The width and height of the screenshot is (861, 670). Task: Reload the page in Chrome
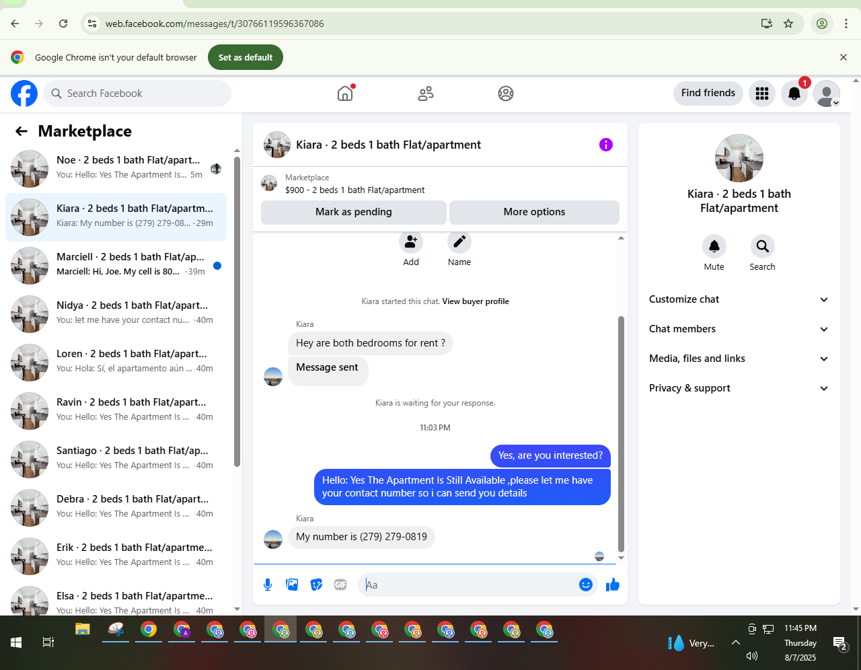pyautogui.click(x=63, y=24)
